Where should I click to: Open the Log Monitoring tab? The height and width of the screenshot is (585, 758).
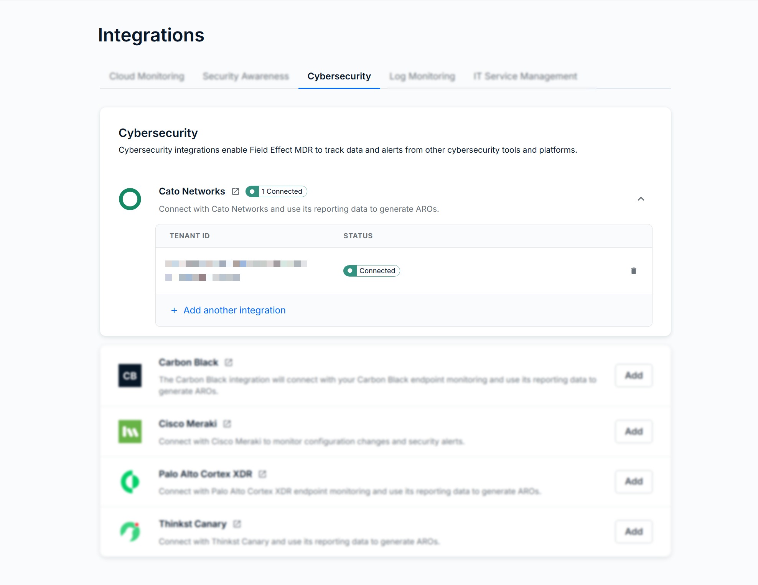pyautogui.click(x=422, y=76)
